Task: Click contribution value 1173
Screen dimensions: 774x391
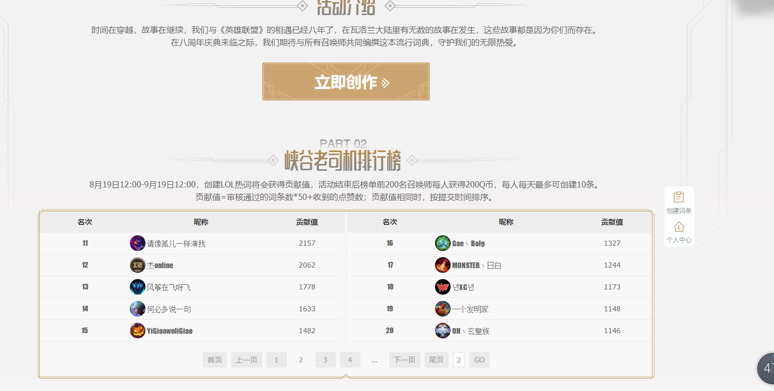Action: coord(612,287)
